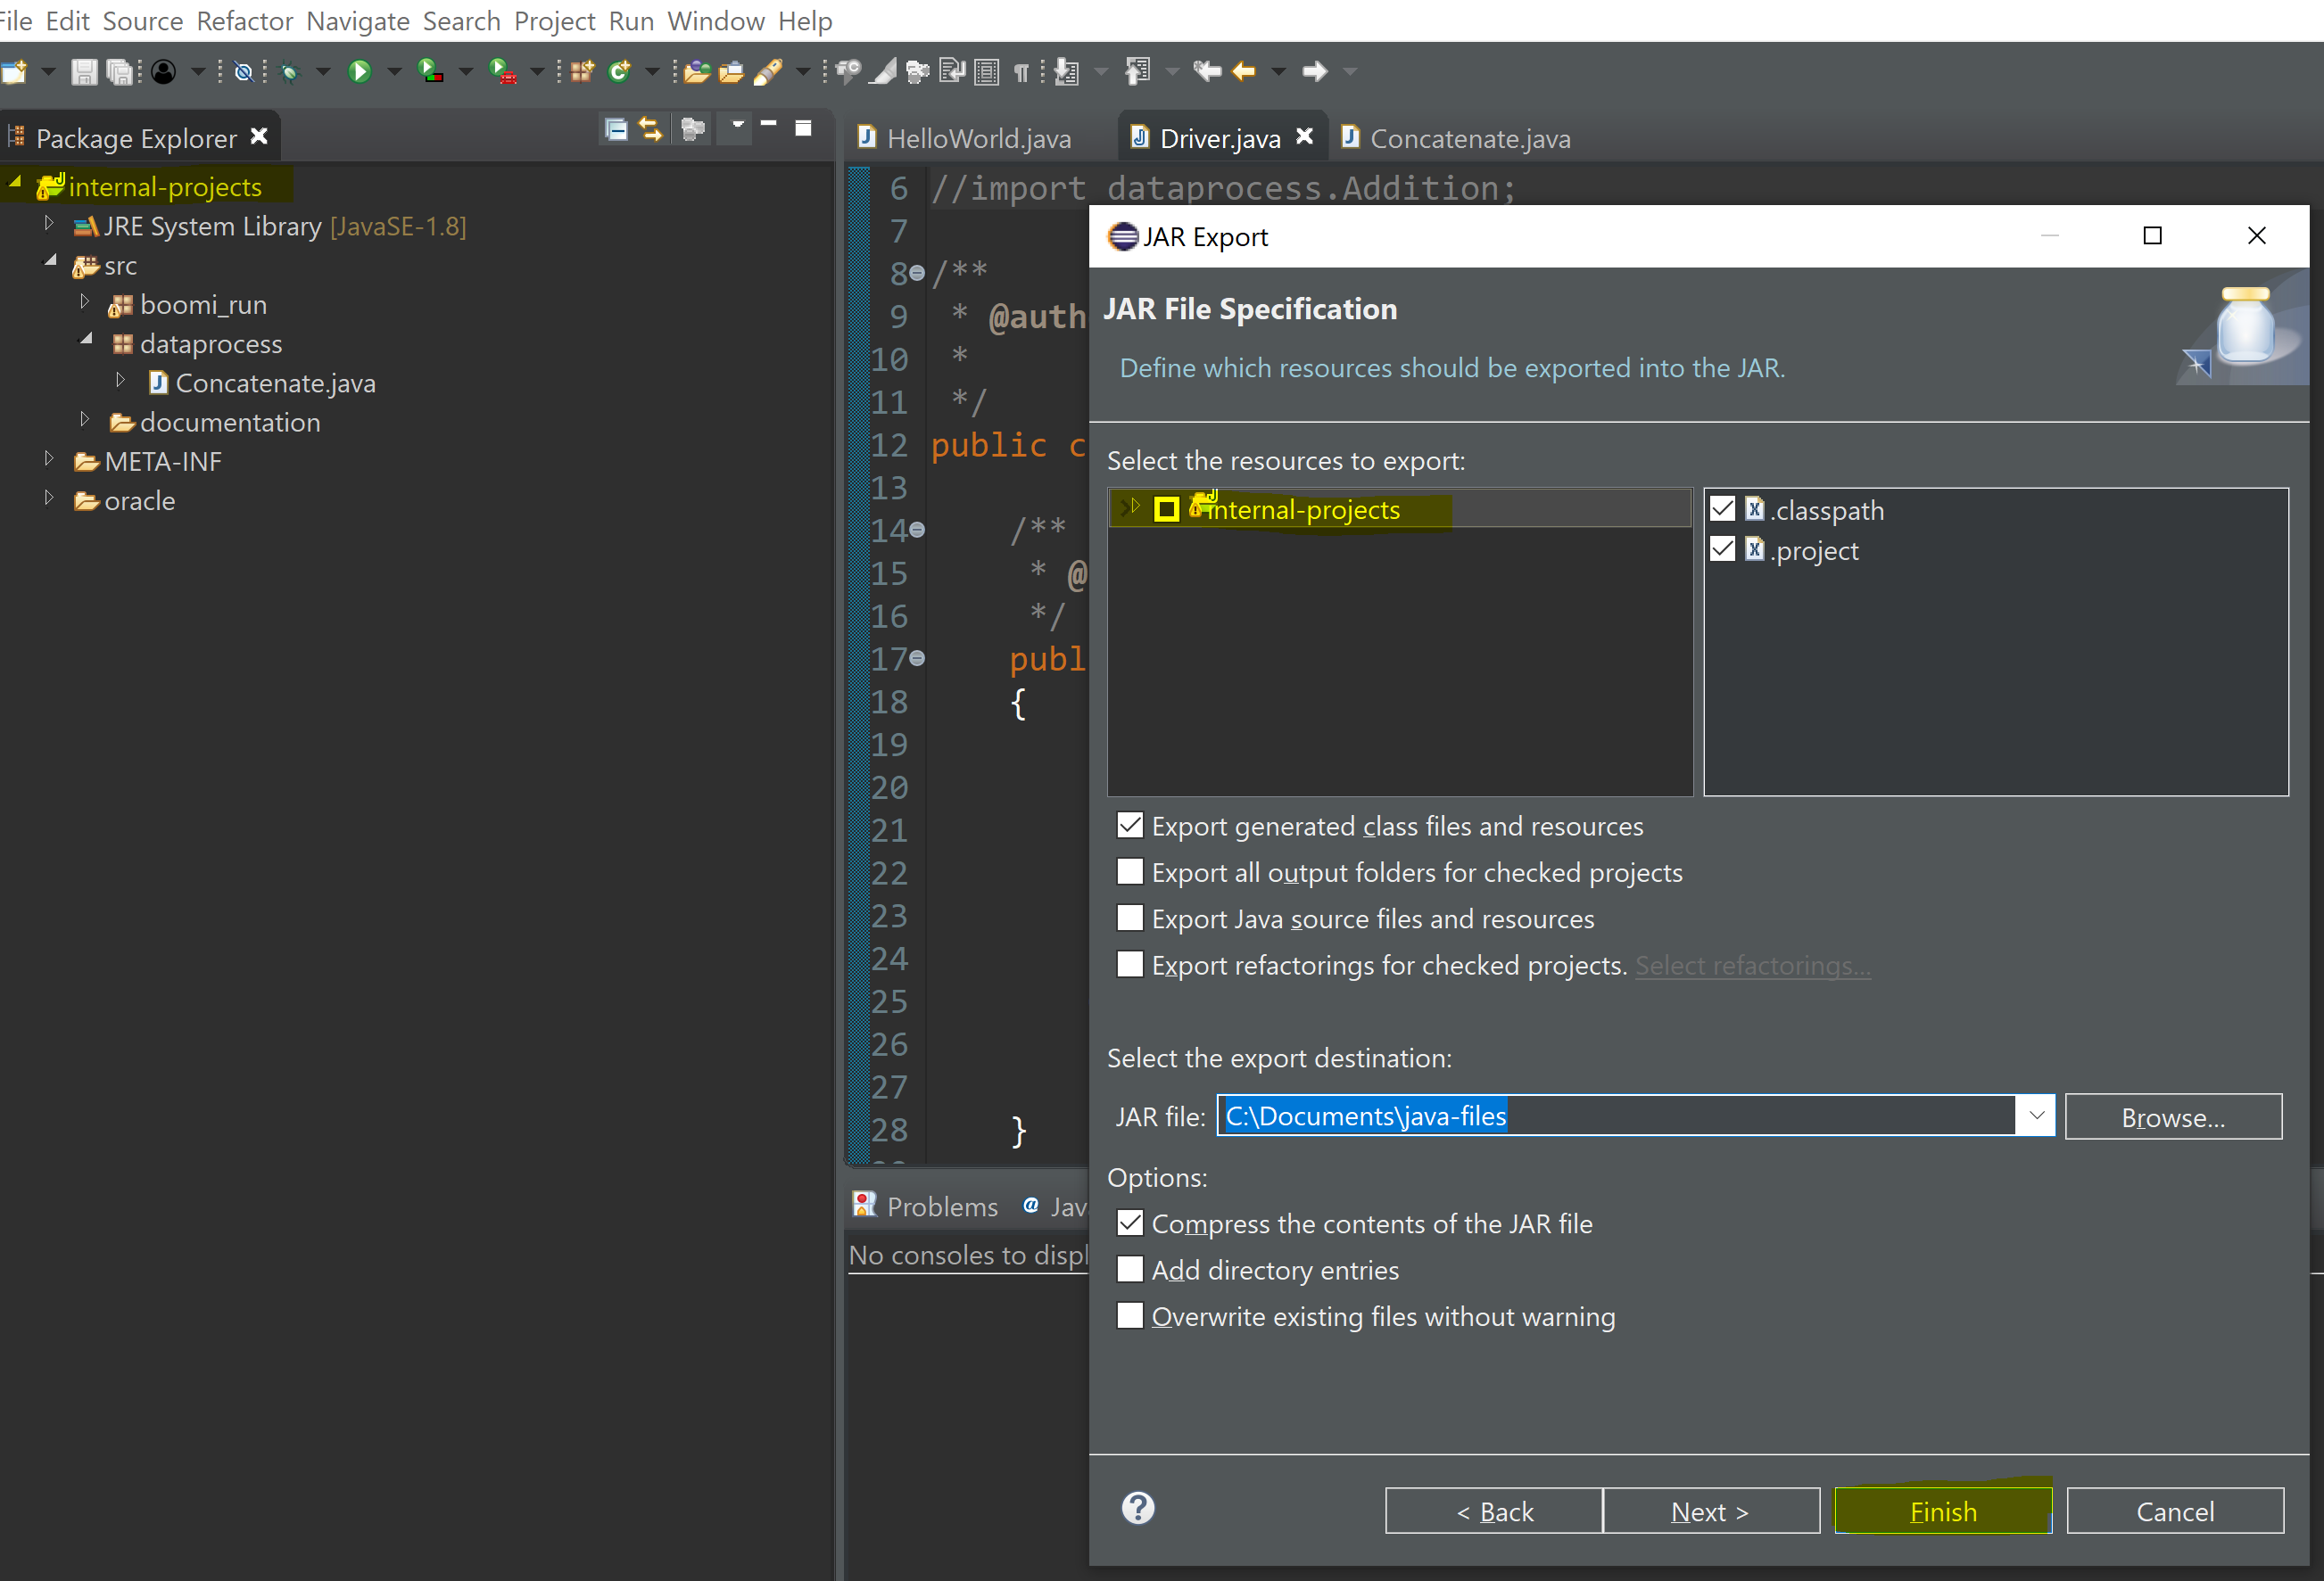Viewport: 2324px width, 1581px height.
Task: Expand the internal-projects node in resources list
Action: [x=1135, y=506]
